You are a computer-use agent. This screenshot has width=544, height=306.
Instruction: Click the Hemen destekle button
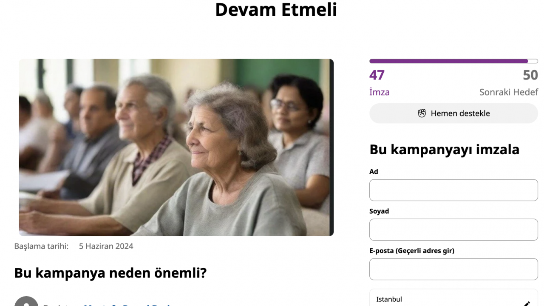click(x=453, y=113)
